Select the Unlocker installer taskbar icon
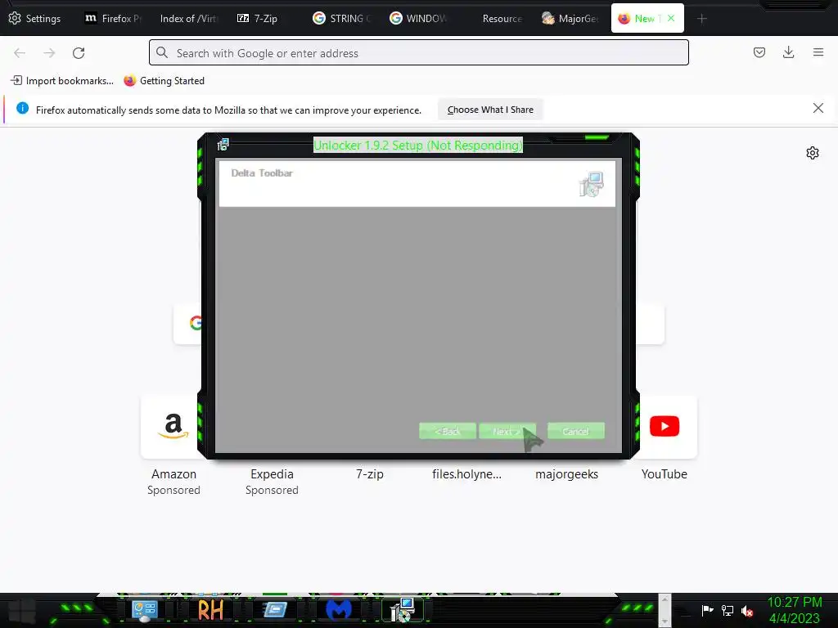The height and width of the screenshot is (628, 838). [x=403, y=610]
